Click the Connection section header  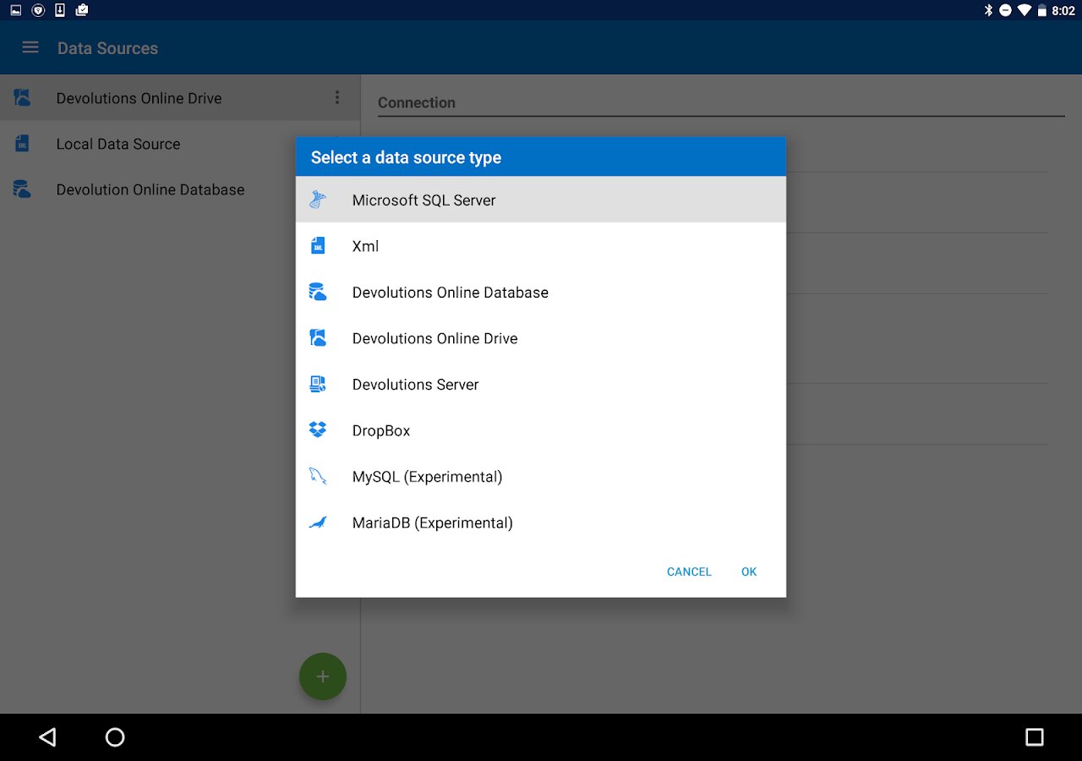pos(417,102)
